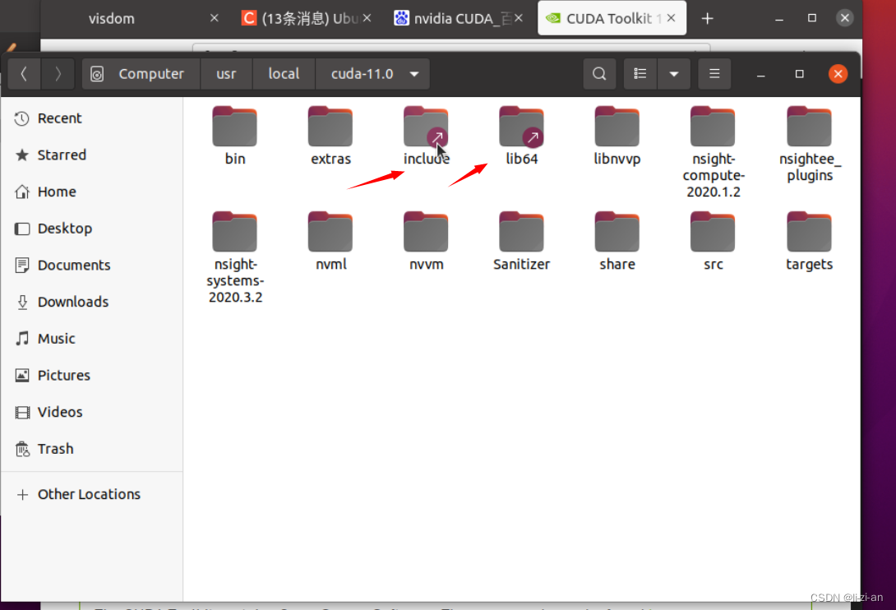This screenshot has width=896, height=610.
Task: Navigate to local in path bar
Action: coord(284,74)
